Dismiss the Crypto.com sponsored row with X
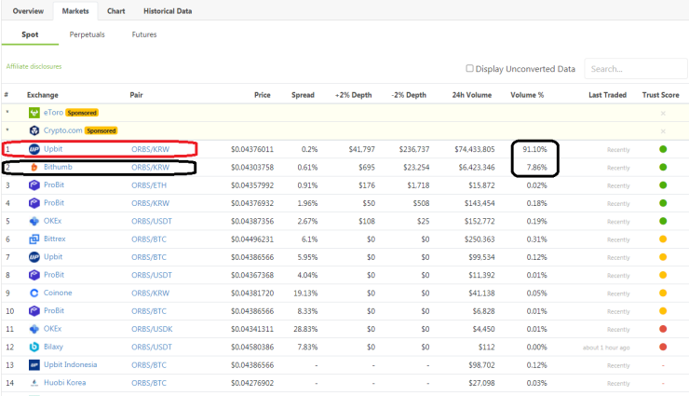This screenshot has width=689, height=396. [x=663, y=131]
